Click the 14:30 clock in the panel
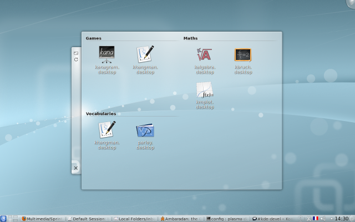This screenshot has width=355, height=222. pos(342,218)
